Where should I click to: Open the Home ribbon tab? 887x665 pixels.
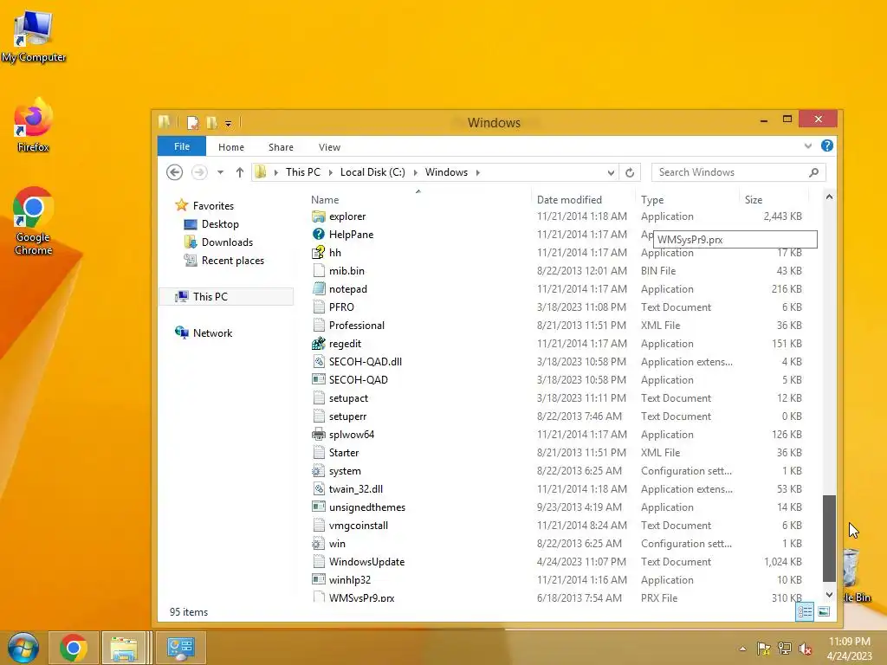[231, 147]
